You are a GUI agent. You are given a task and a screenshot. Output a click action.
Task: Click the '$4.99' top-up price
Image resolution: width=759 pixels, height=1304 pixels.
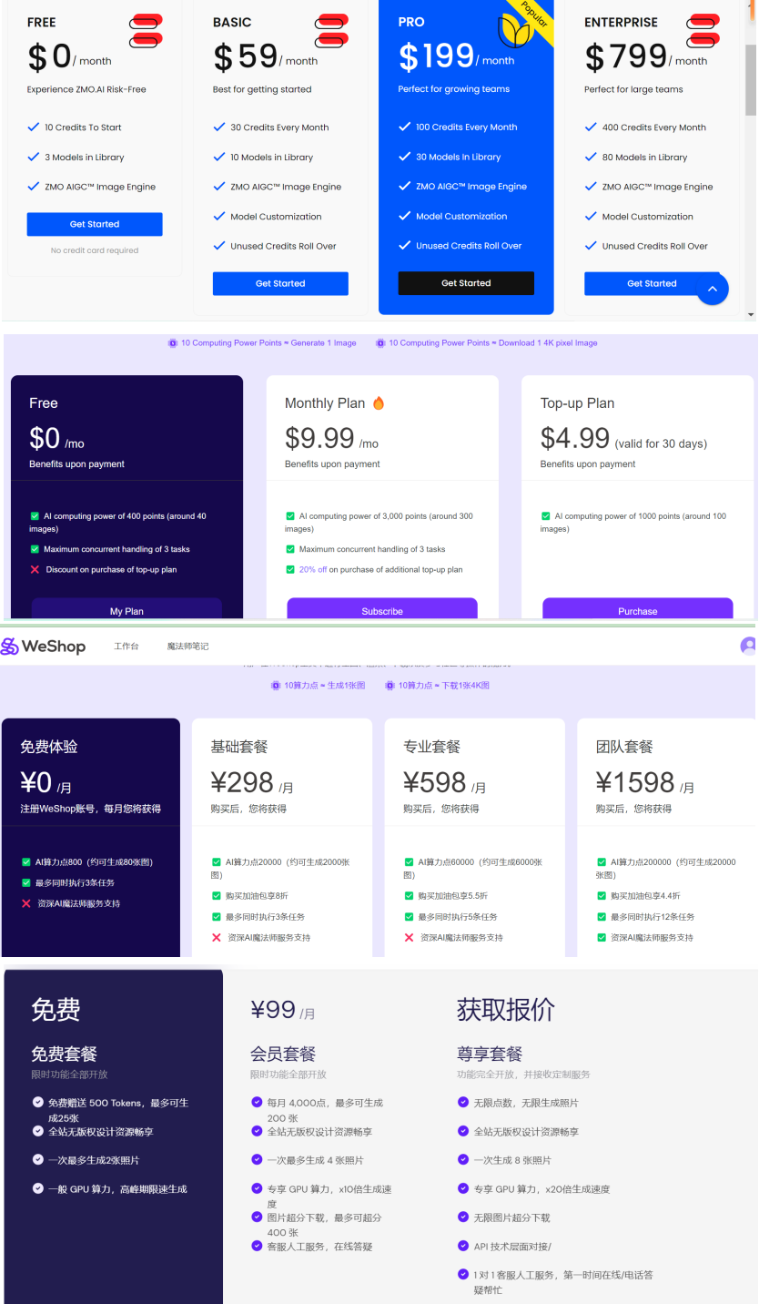[x=575, y=438]
